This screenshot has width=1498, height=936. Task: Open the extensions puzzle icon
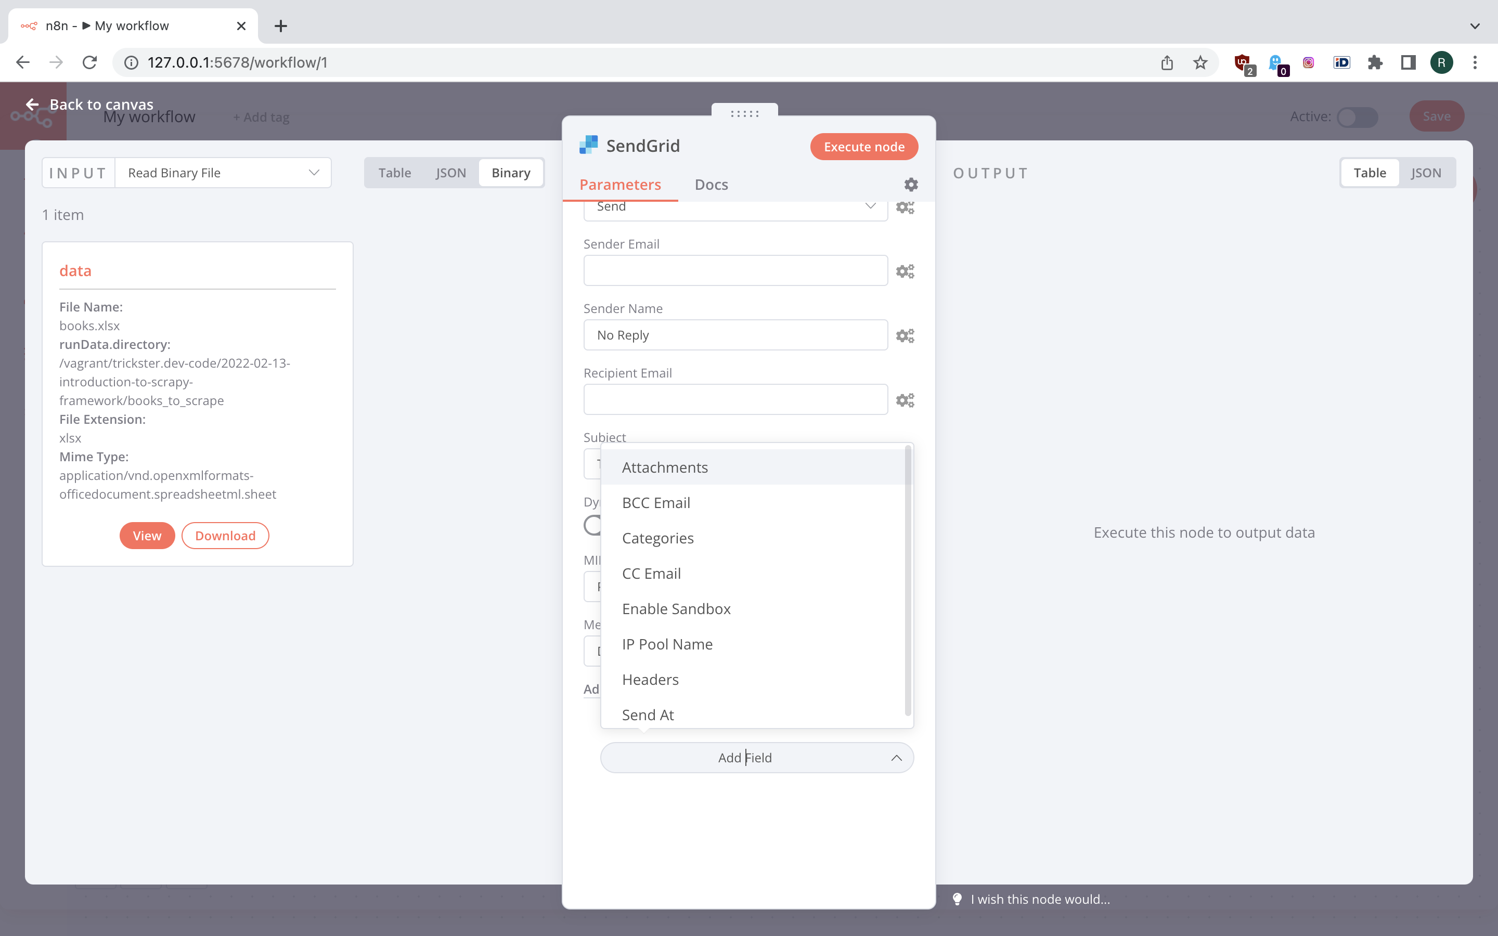click(1375, 62)
